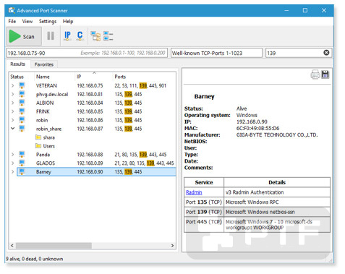
Task: Switch to the Favorites tab
Action: coord(44,64)
